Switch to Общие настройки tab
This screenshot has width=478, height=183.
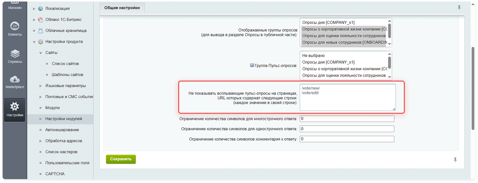pos(122,8)
